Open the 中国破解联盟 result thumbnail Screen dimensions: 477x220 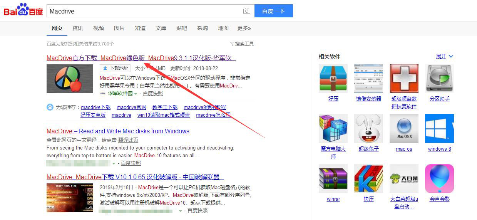(x=70, y=198)
